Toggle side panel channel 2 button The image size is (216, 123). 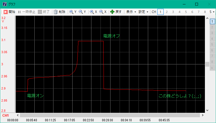212,27
